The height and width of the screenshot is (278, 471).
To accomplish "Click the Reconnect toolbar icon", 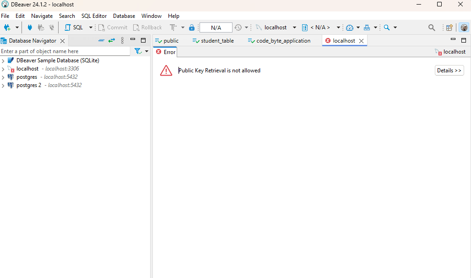I will tap(41, 27).
